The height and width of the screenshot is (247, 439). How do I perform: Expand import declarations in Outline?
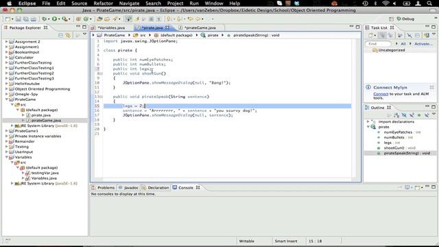click(368, 121)
